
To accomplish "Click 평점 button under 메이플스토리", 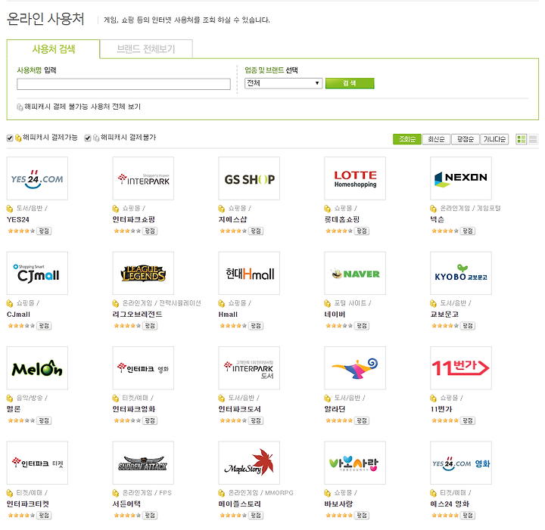I will pos(256,515).
